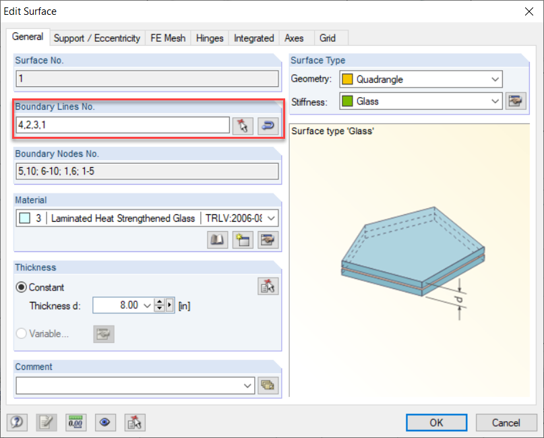Screen dimensions: 544x438
Task: Open the Thickness d value dropdown arrow
Action: coord(147,305)
